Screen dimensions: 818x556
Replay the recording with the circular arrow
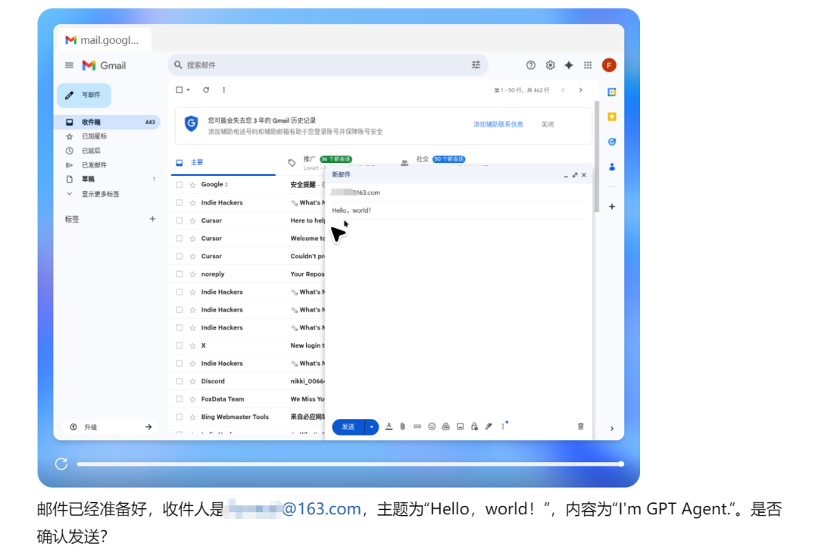pyautogui.click(x=61, y=464)
